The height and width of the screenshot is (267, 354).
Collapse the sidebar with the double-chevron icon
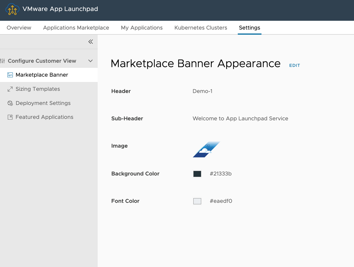(x=91, y=42)
